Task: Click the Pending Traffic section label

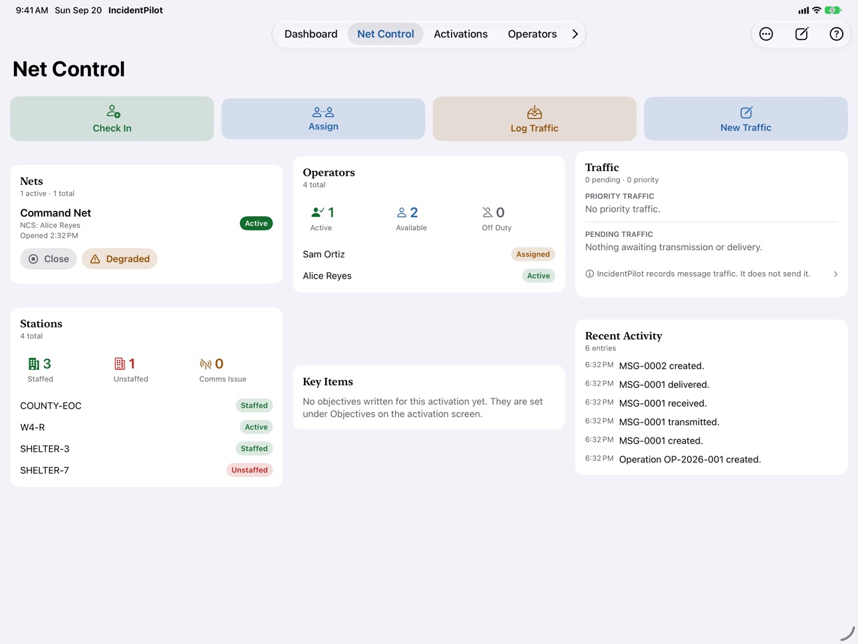Action: click(619, 234)
